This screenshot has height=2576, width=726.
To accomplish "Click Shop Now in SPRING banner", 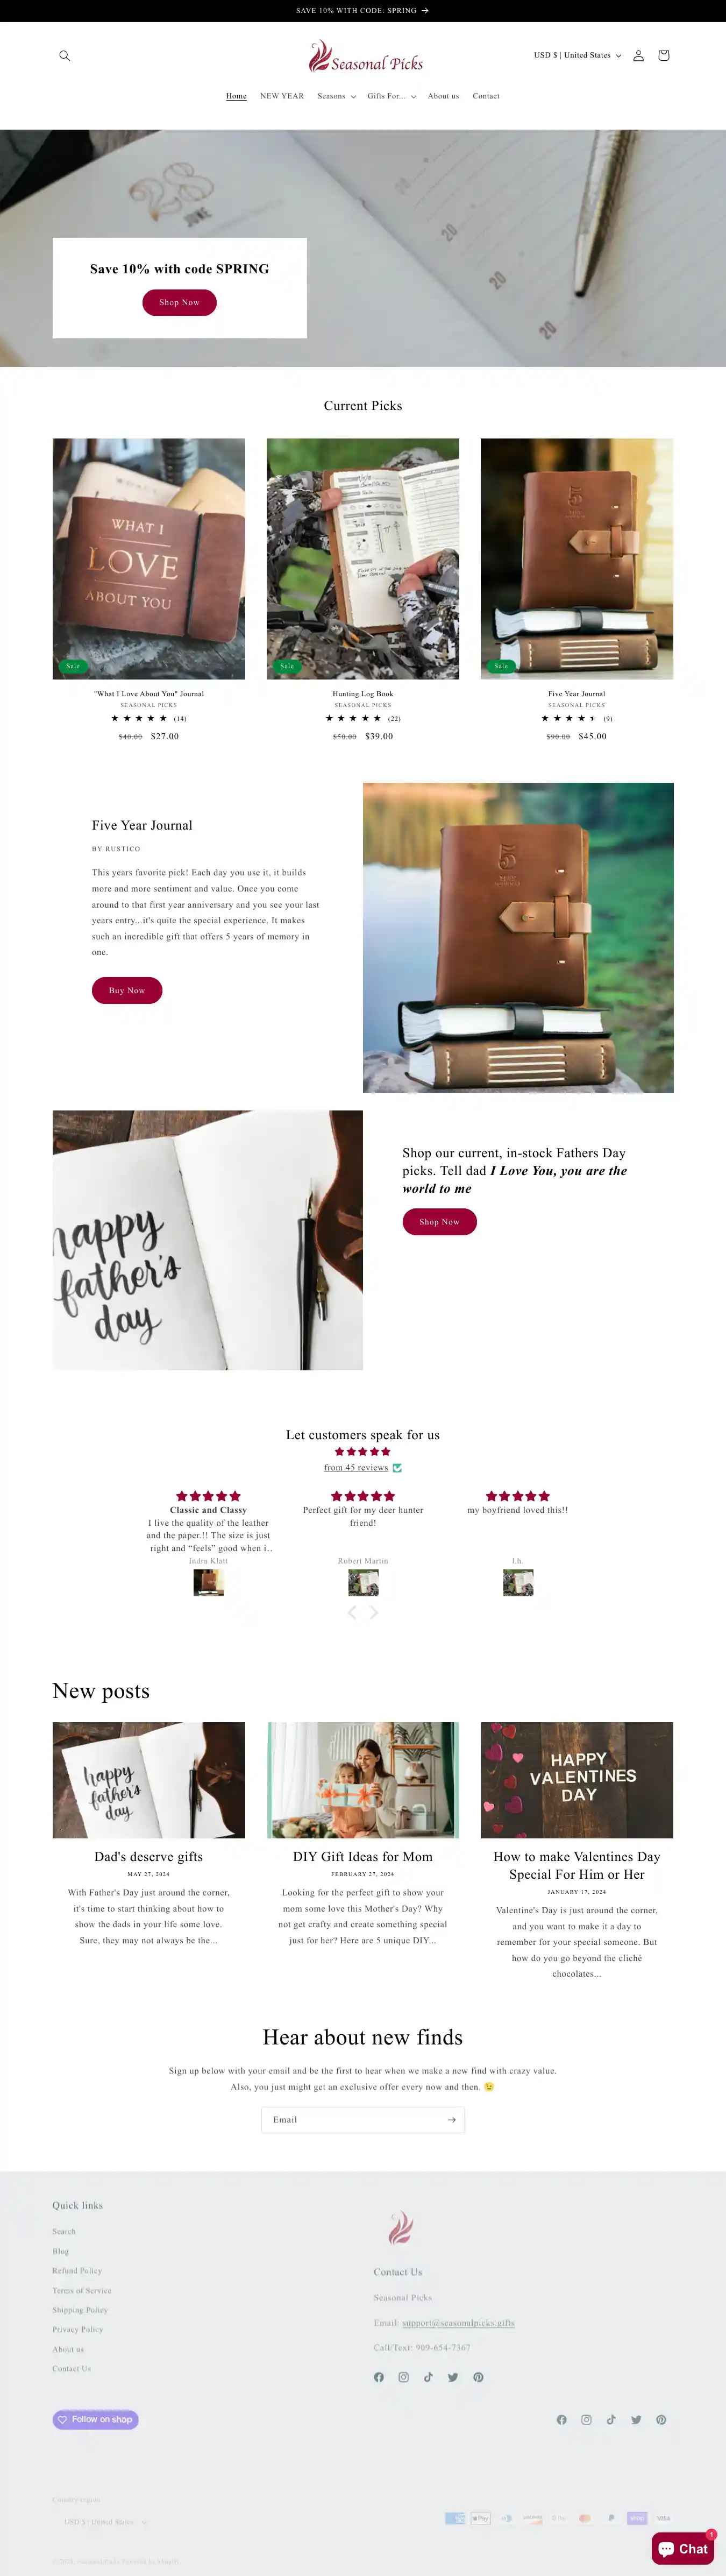I will (180, 302).
